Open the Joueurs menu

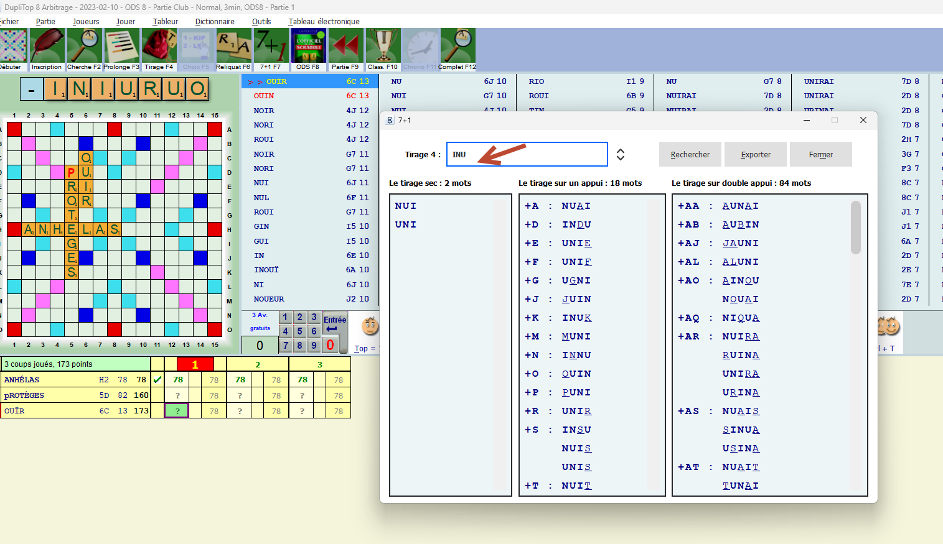[x=86, y=21]
